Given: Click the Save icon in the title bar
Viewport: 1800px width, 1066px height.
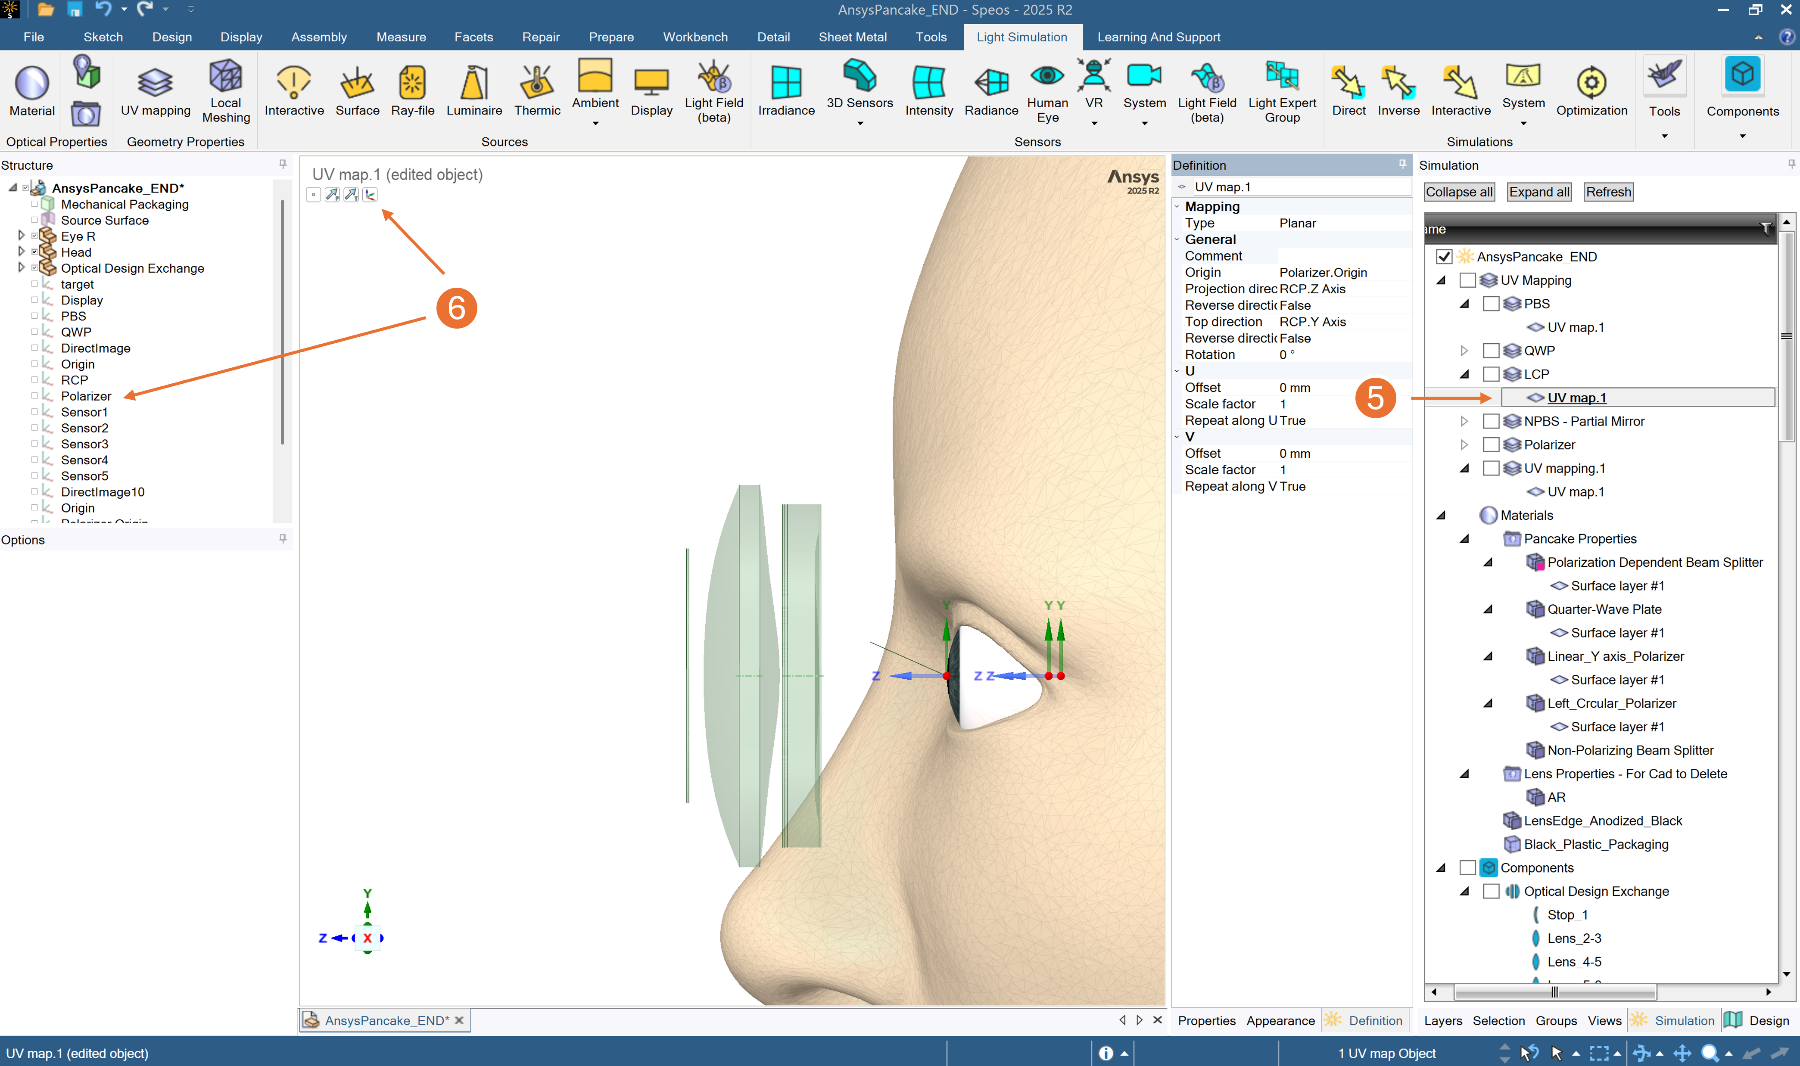Looking at the screenshot, I should pyautogui.click(x=74, y=9).
